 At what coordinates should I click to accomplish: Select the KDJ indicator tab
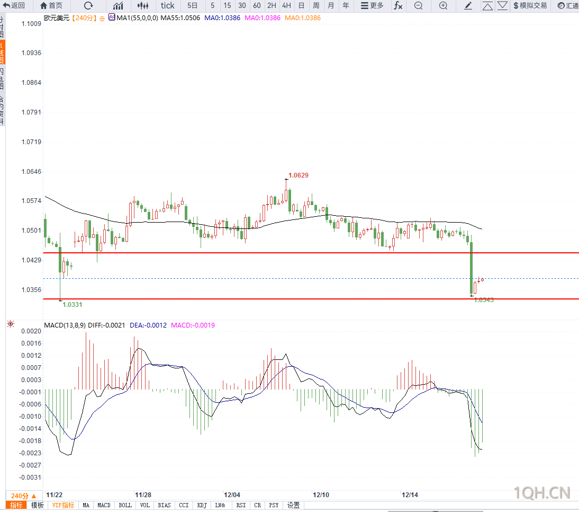click(x=202, y=505)
